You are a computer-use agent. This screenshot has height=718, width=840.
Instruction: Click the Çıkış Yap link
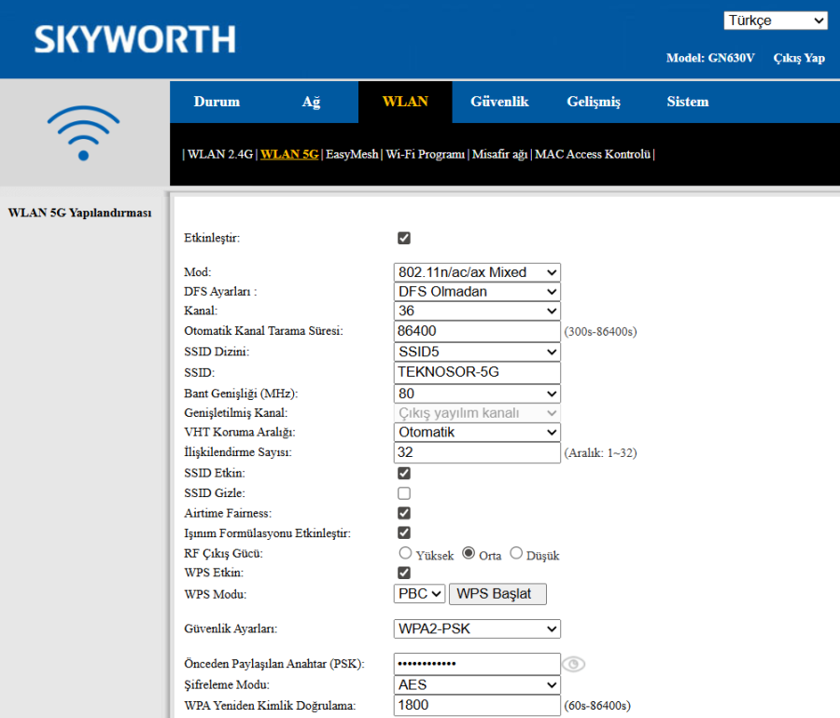click(x=799, y=58)
